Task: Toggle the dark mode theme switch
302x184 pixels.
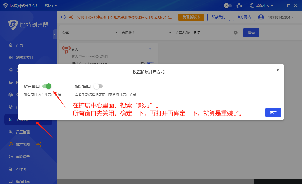Action: coord(228,6)
